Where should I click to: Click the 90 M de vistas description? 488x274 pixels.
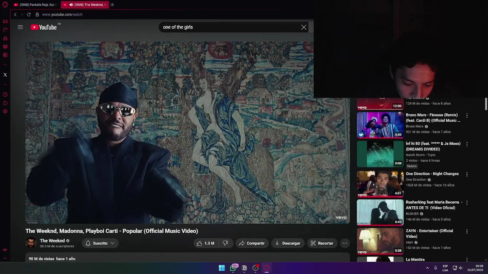point(52,259)
